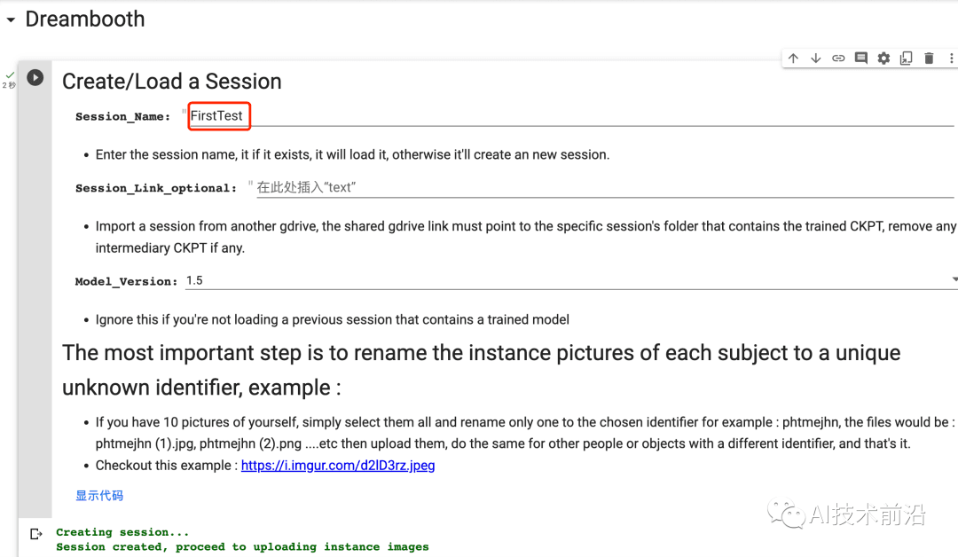This screenshot has width=958, height=557.
Task: Run the Create/Load a Session cell
Action: tap(35, 78)
